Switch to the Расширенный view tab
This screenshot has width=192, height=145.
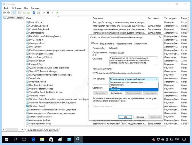coord(34,130)
